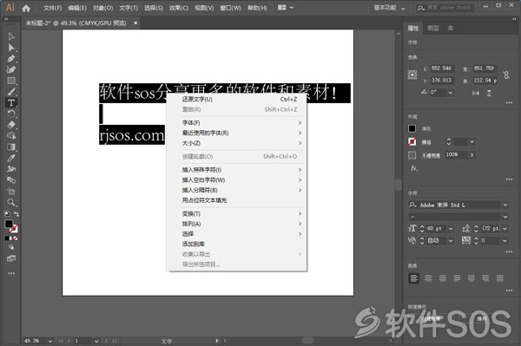The height and width of the screenshot is (346, 521).
Task: Swap fill and stroke colors
Action: (x=16, y=214)
